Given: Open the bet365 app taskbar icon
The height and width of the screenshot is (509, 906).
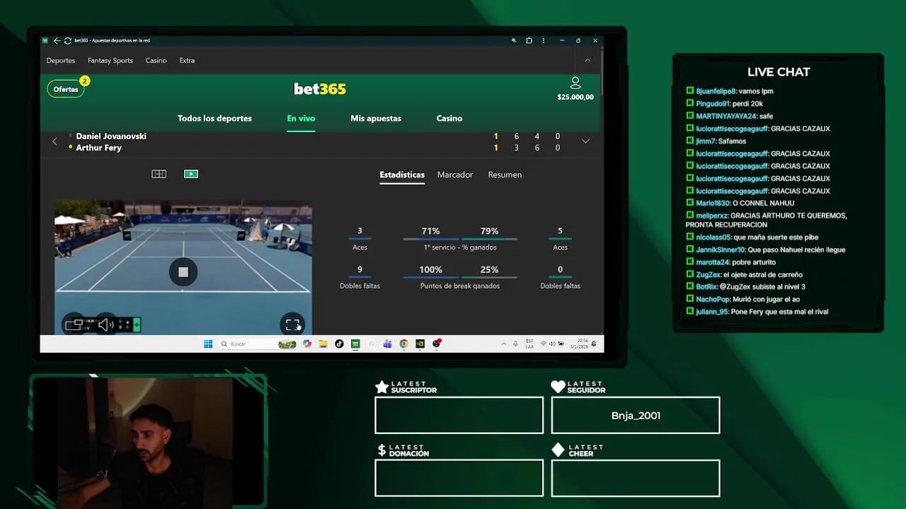Looking at the screenshot, I should (355, 344).
